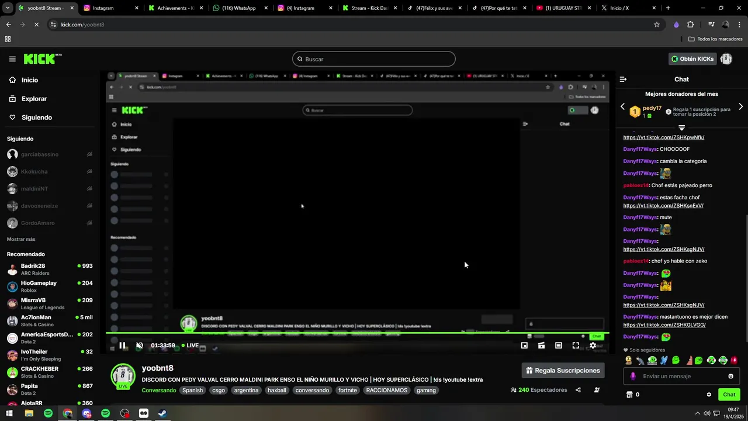
Task: Show next top donor
Action: [x=740, y=107]
